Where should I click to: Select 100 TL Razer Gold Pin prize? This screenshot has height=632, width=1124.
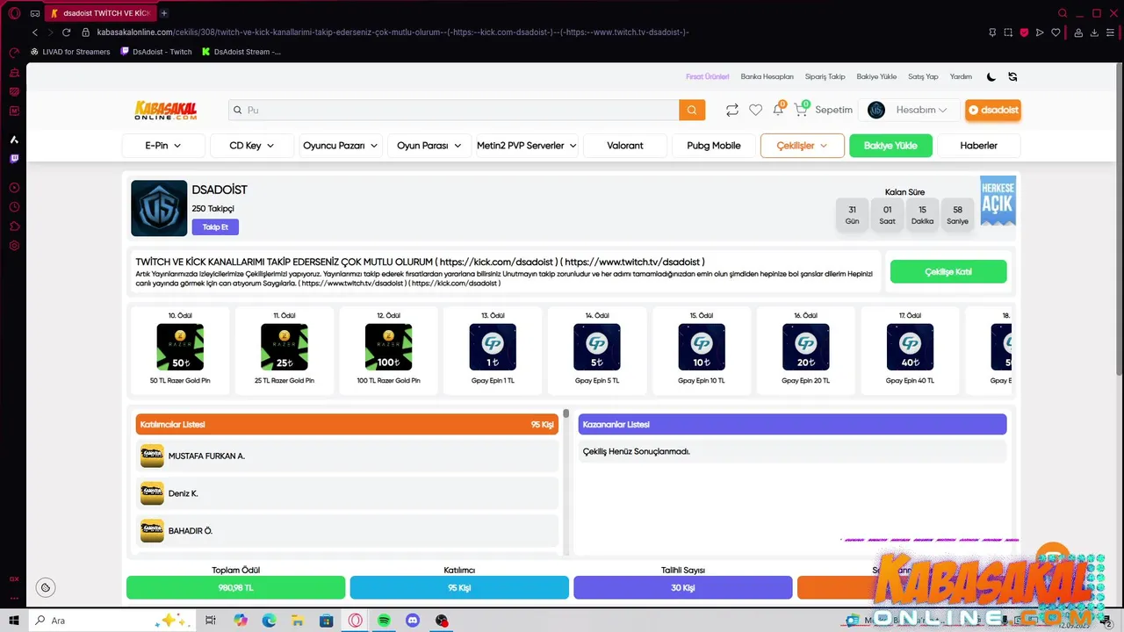(388, 353)
